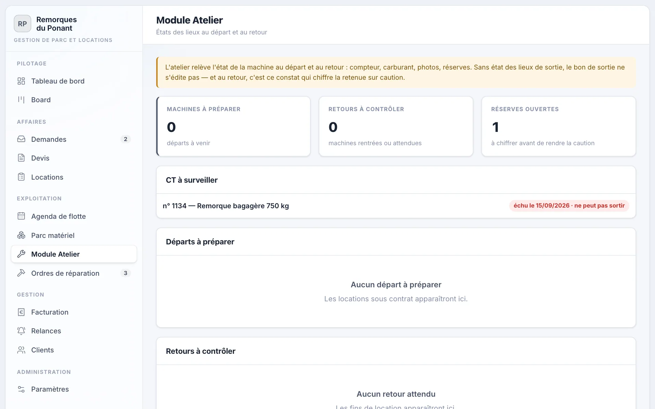Click the 'CT à surveiller' section heading
The height and width of the screenshot is (409, 655).
[192, 180]
